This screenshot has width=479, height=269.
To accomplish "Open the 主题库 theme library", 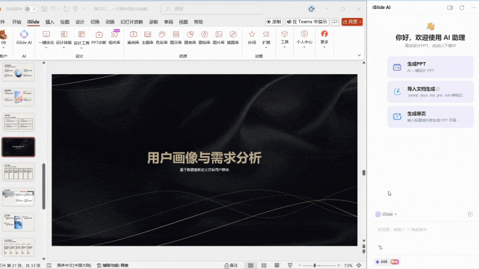I will tap(147, 37).
